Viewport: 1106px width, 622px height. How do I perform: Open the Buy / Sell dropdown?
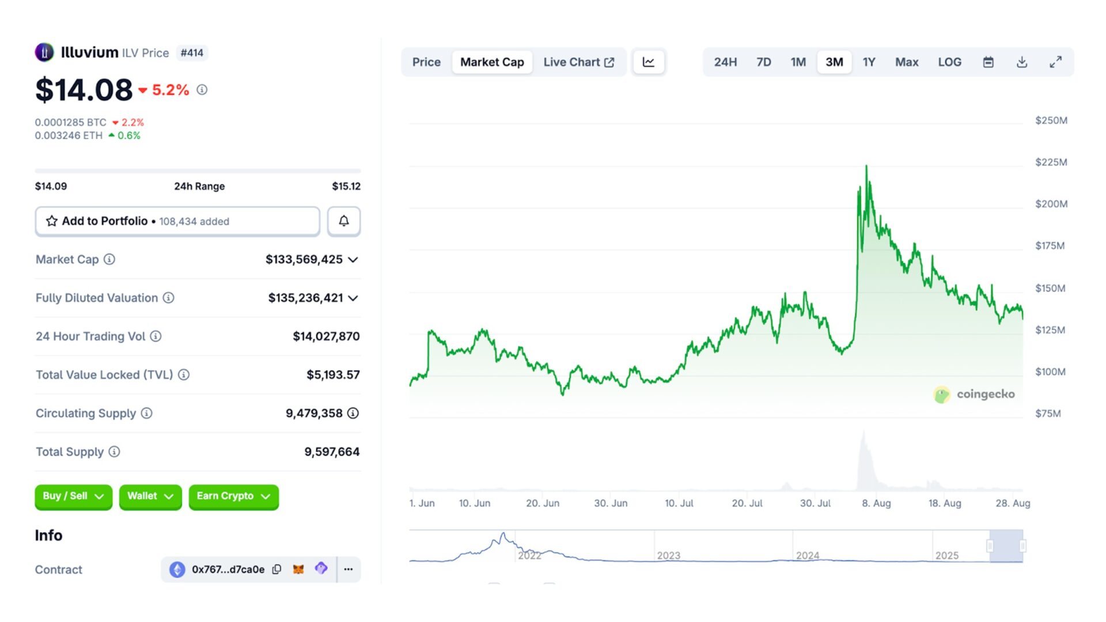coord(73,496)
